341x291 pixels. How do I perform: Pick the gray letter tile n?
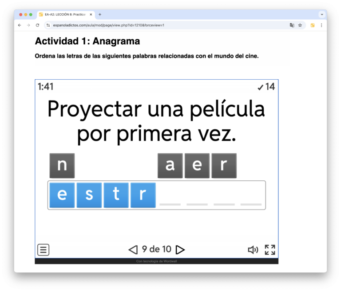pyautogui.click(x=62, y=166)
